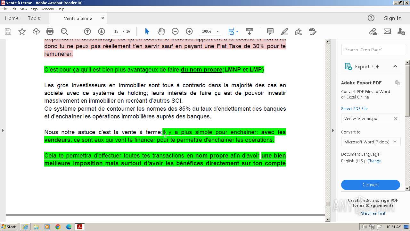Click the Convert button
The width and height of the screenshot is (410, 231).
[x=371, y=185]
